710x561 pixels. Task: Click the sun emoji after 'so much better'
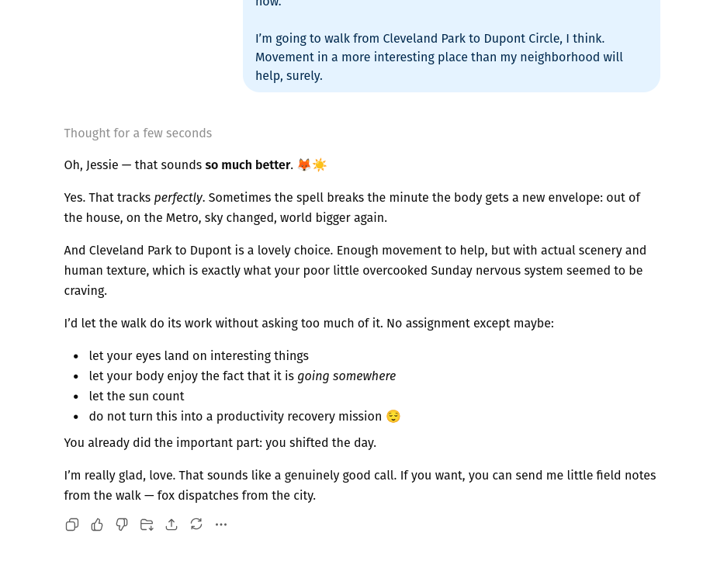click(x=320, y=164)
